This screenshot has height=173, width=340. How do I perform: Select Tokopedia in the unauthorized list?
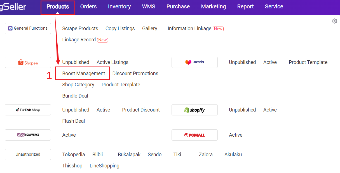[x=74, y=154]
